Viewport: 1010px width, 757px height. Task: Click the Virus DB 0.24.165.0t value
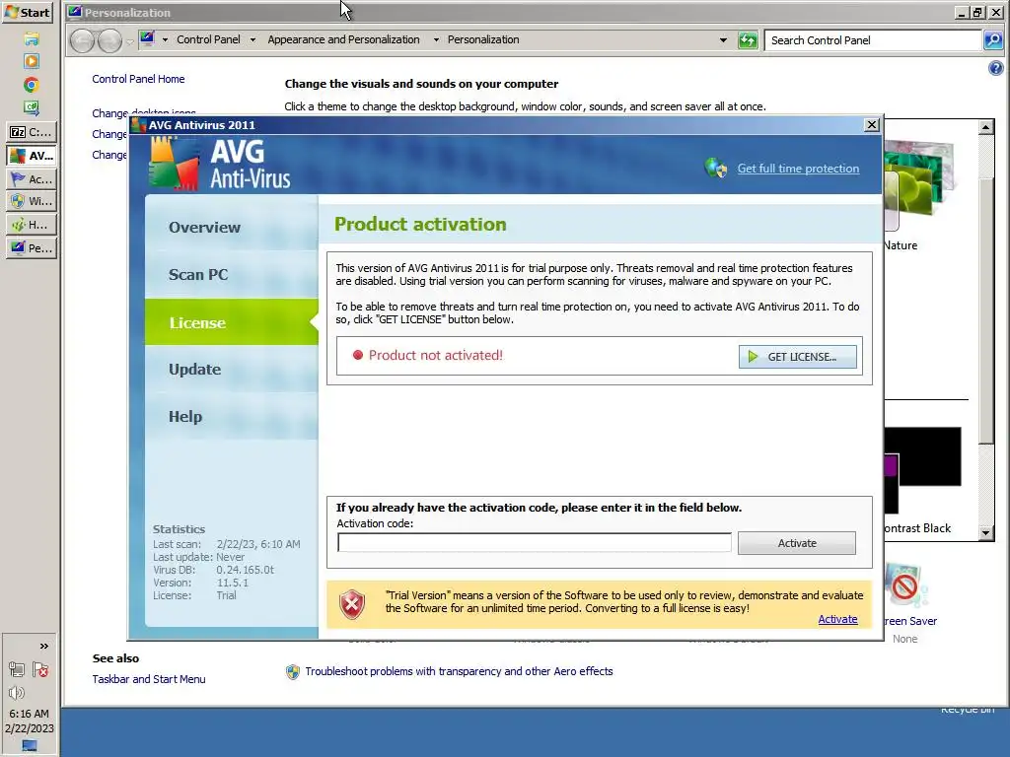point(246,570)
